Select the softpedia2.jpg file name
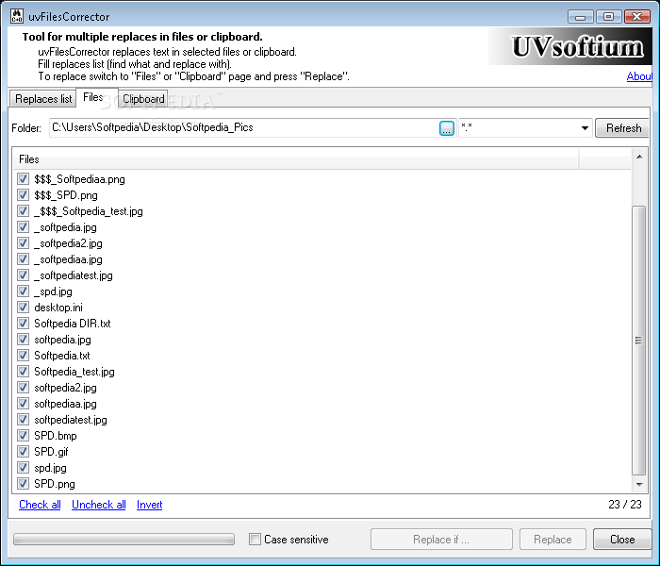Image resolution: width=660 pixels, height=566 pixels. pyautogui.click(x=65, y=388)
